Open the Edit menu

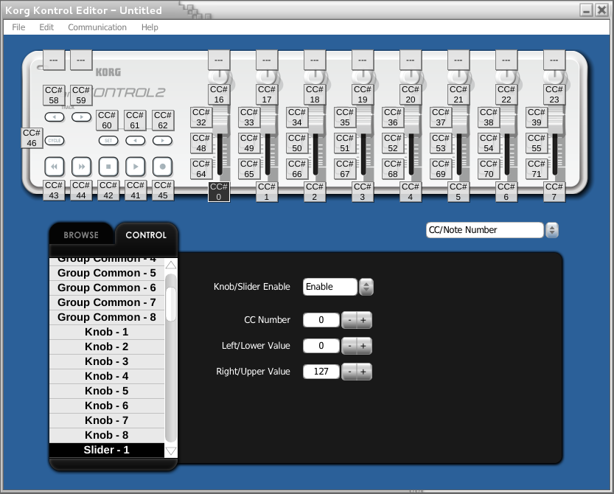point(46,27)
